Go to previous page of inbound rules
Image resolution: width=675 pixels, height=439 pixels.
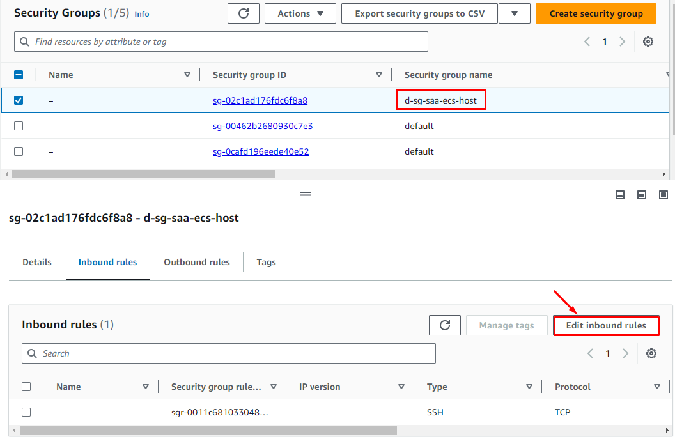[x=590, y=353]
